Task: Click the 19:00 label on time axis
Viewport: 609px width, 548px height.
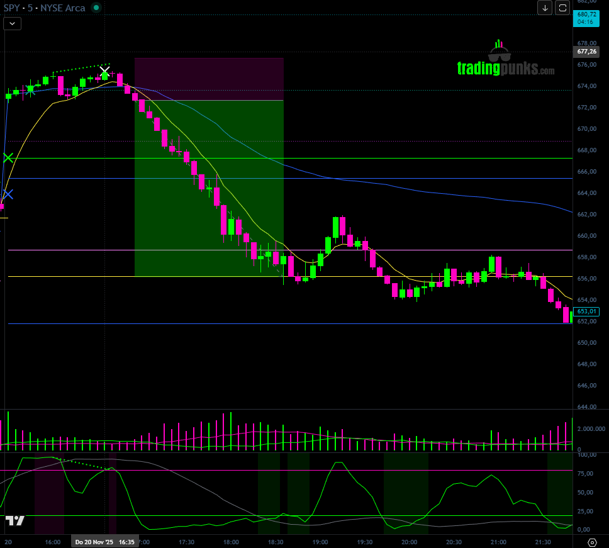Action: 320,542
